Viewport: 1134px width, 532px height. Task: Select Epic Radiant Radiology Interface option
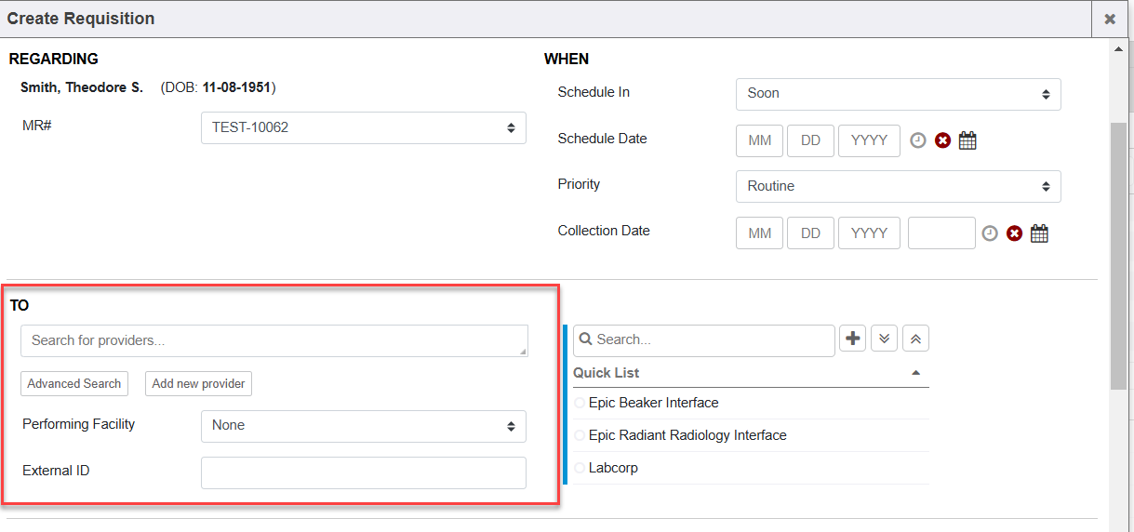(x=580, y=436)
